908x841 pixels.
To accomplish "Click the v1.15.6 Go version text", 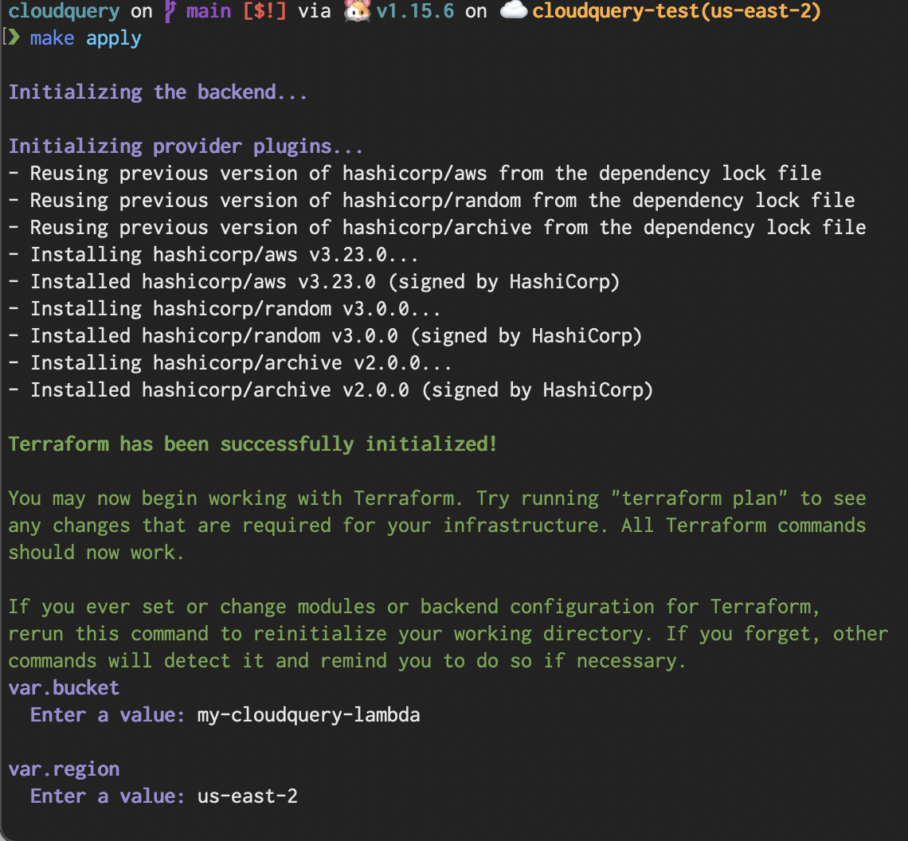I will pyautogui.click(x=413, y=12).
